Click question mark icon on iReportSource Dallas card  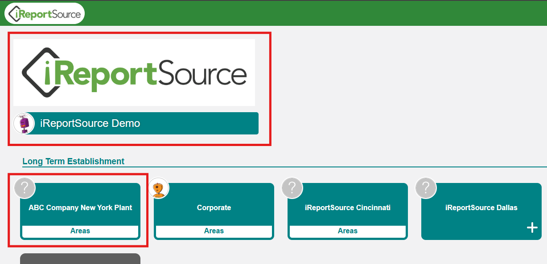click(426, 188)
